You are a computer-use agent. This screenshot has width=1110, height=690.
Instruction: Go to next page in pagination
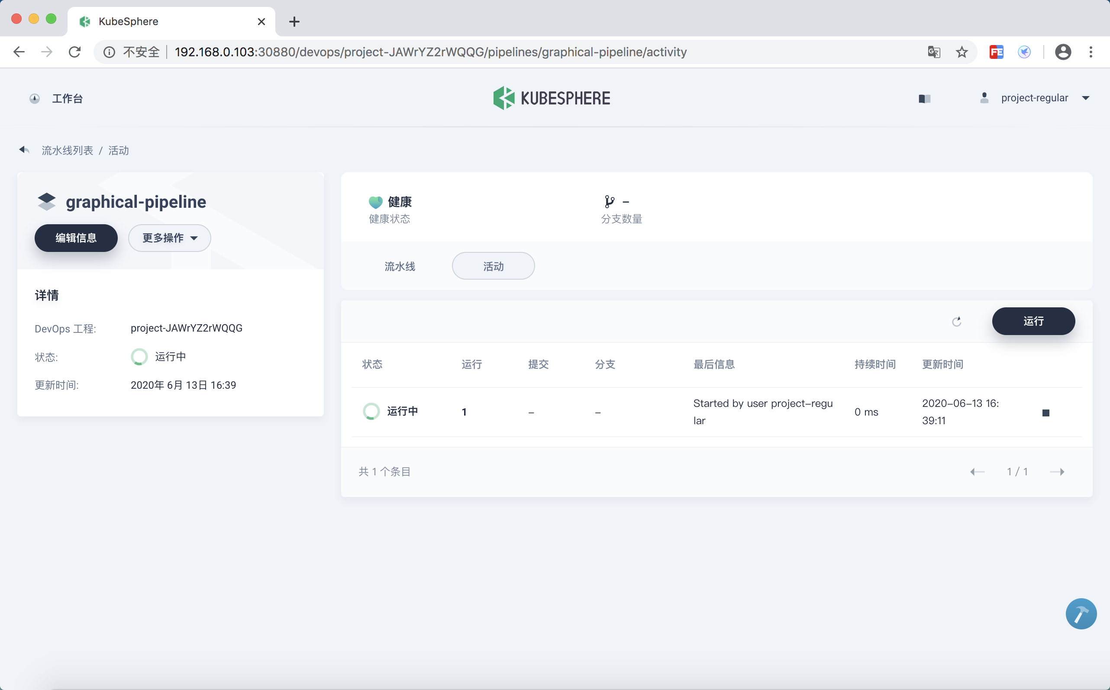[1057, 471]
